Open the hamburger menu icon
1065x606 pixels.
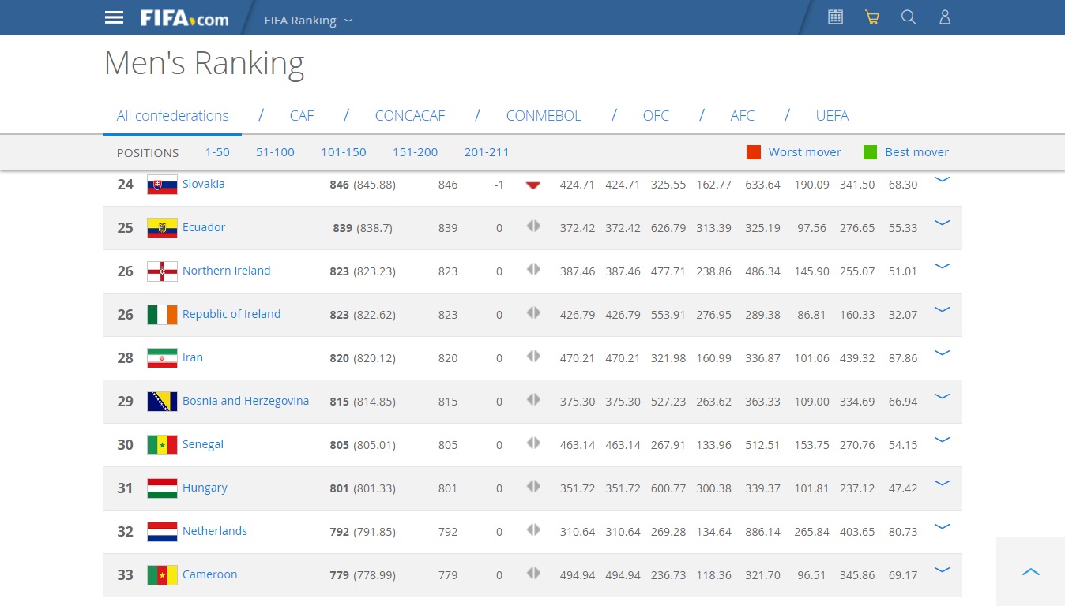[114, 17]
